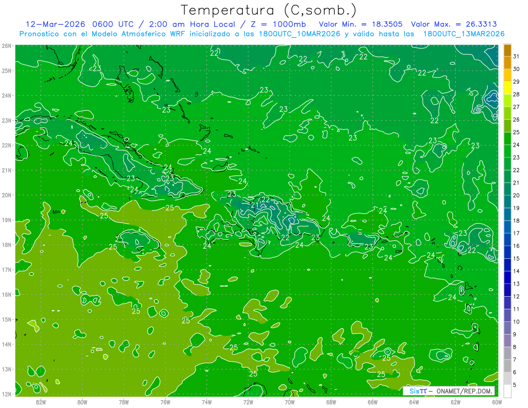The image size is (528, 408).
Task: Click the 'Valor Min. = 18.3505' text
Action: tap(361, 24)
